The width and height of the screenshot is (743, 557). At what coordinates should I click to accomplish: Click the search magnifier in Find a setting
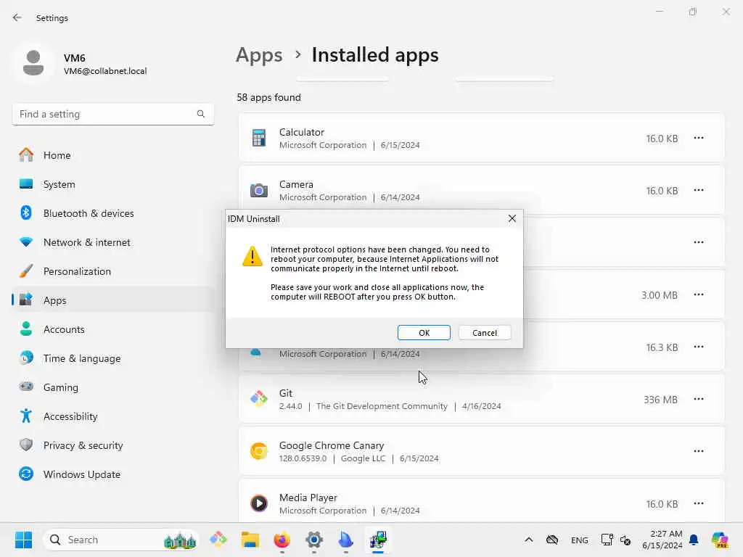coord(201,114)
